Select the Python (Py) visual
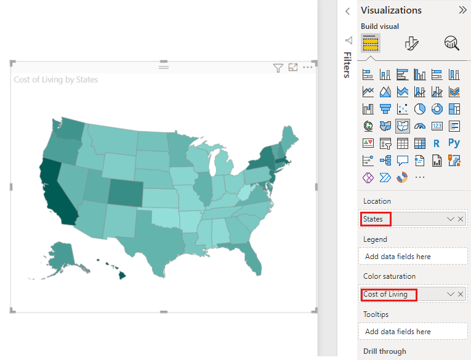The height and width of the screenshot is (360, 471). (454, 143)
